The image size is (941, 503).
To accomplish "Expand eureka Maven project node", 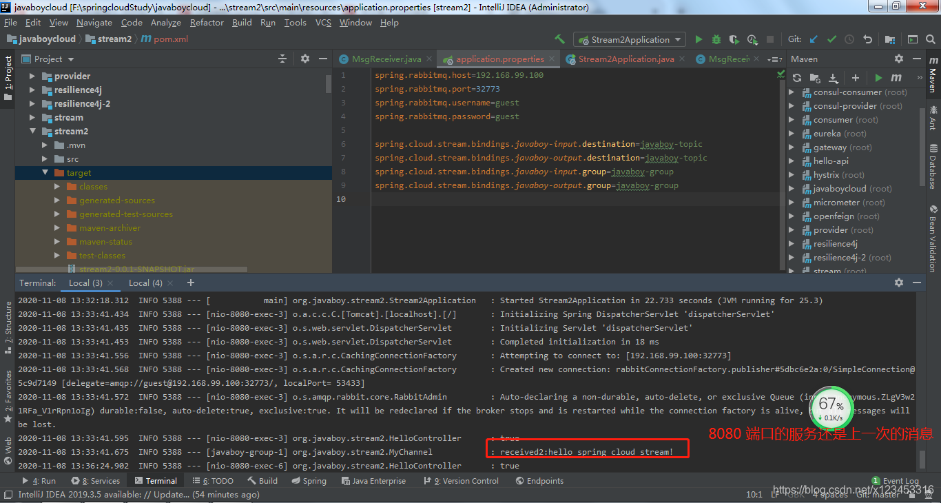I will tap(792, 134).
